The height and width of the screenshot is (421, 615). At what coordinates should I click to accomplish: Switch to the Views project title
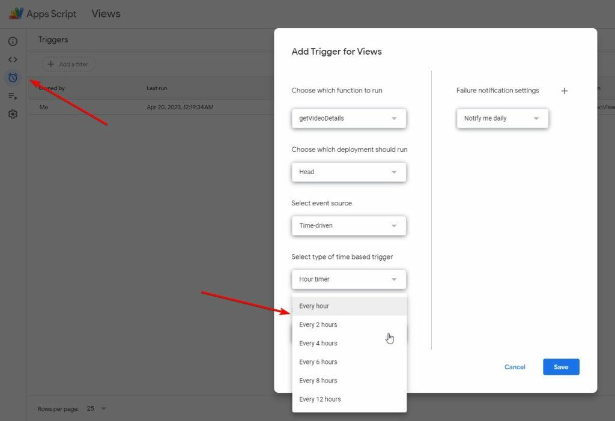click(x=106, y=13)
